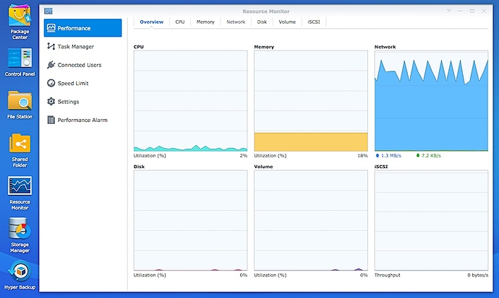
Task: Open Hyper Backup desktop icon
Action: (20, 275)
